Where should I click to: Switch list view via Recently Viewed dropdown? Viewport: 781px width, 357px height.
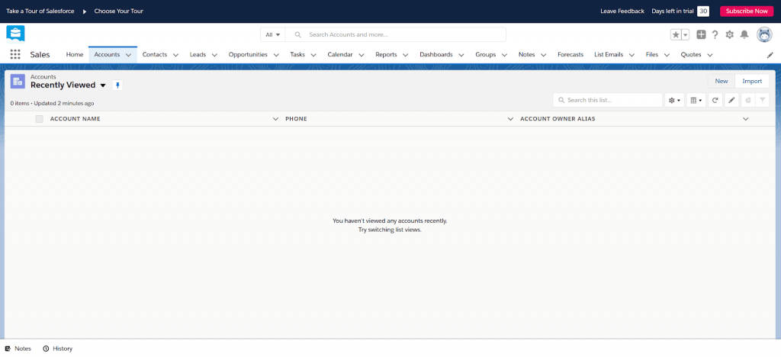[103, 85]
